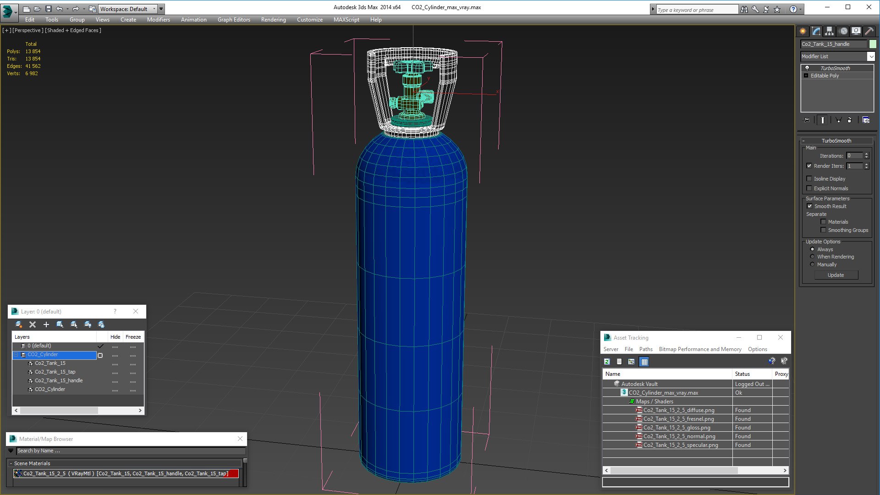
Task: Expand Editable Poly sub-objects
Action: [x=806, y=76]
